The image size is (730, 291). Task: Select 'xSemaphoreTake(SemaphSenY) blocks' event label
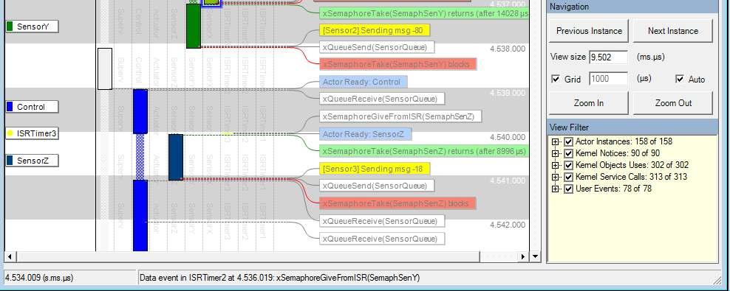pos(398,64)
